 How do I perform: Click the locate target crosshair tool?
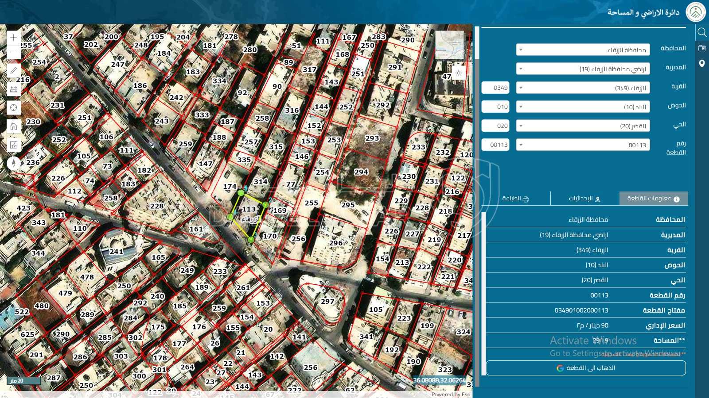pyautogui.click(x=14, y=107)
